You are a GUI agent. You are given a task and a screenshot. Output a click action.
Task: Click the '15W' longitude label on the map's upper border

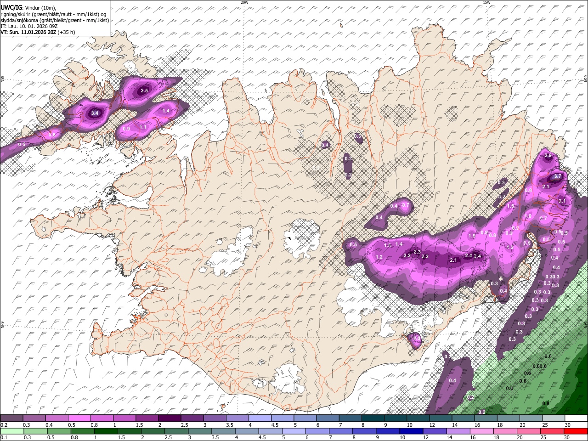486,2
